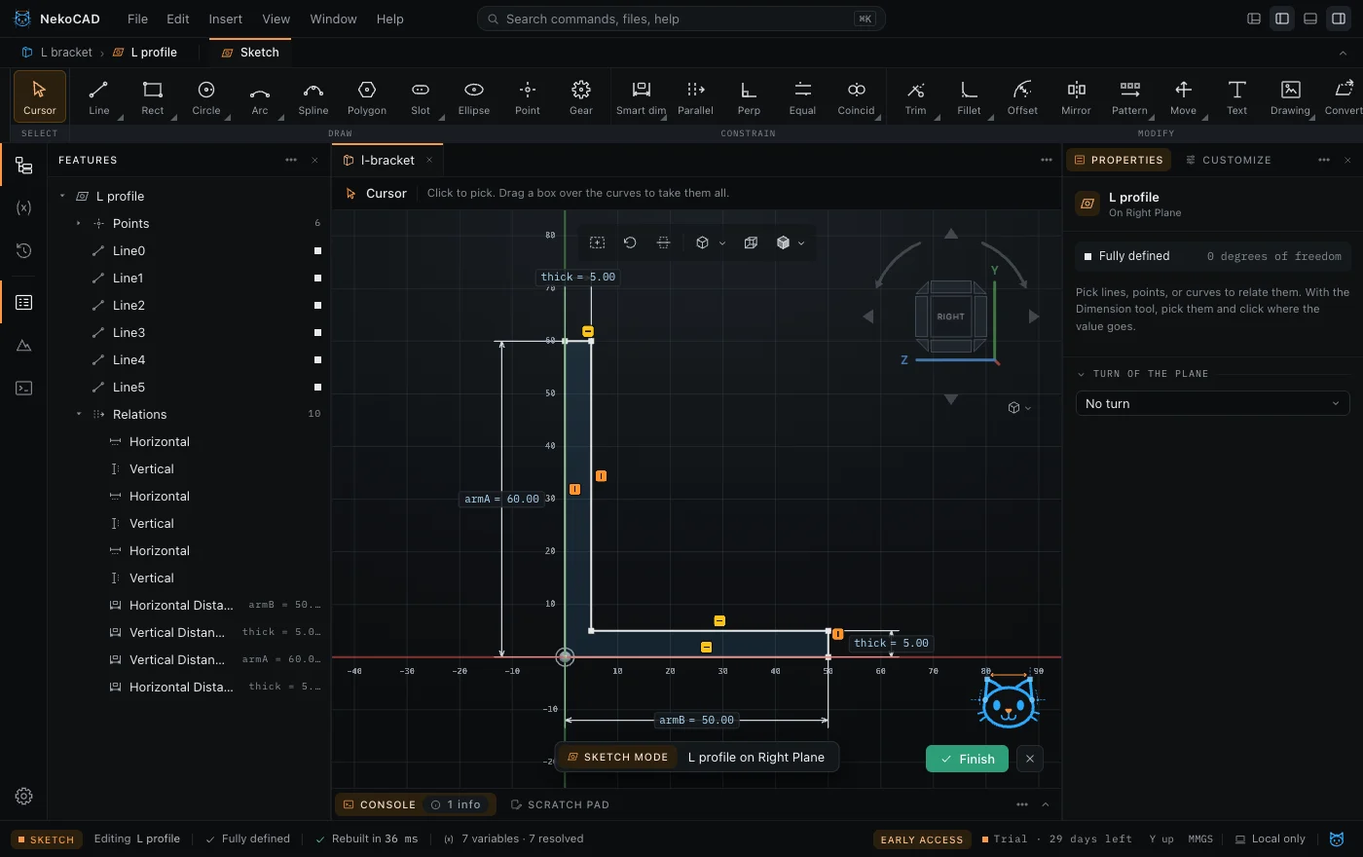Go to L bracket breadcrumb
Viewport: 1363px width, 857px height.
[x=57, y=53]
